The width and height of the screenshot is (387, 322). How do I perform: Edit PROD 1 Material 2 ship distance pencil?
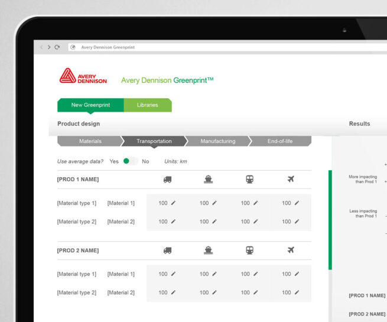pyautogui.click(x=214, y=222)
